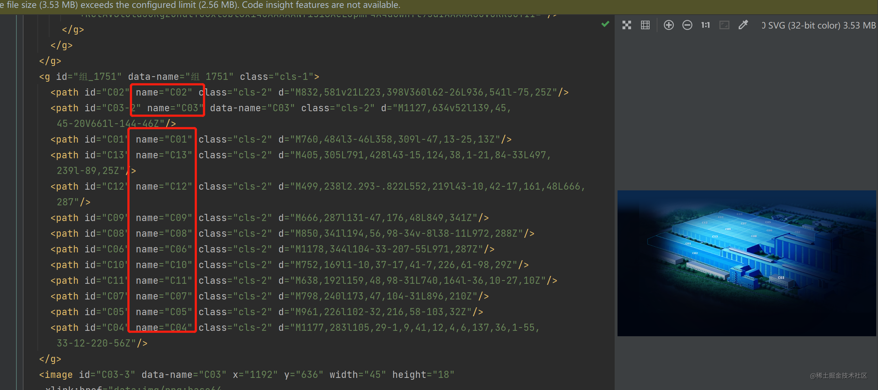This screenshot has width=878, height=390.
Task: Click the name="C03" attribute
Action: (175, 108)
